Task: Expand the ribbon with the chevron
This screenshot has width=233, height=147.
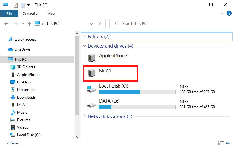Action: [222, 13]
